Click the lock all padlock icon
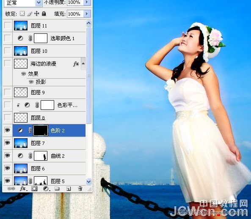 coord(44,14)
